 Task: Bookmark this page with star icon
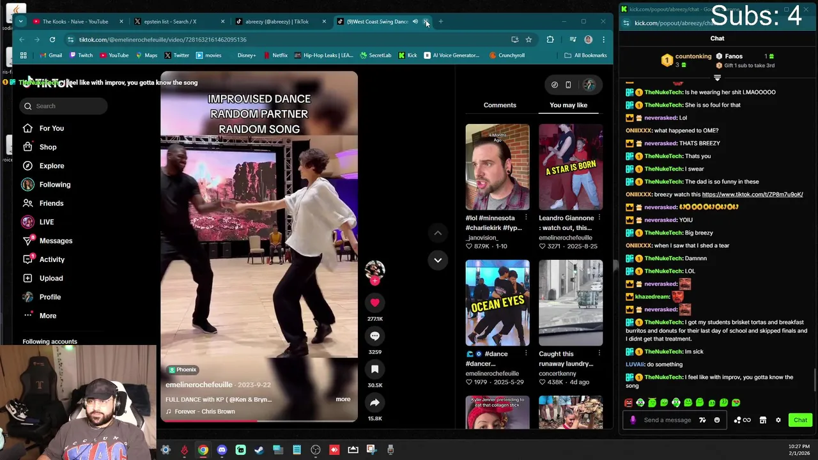point(529,40)
